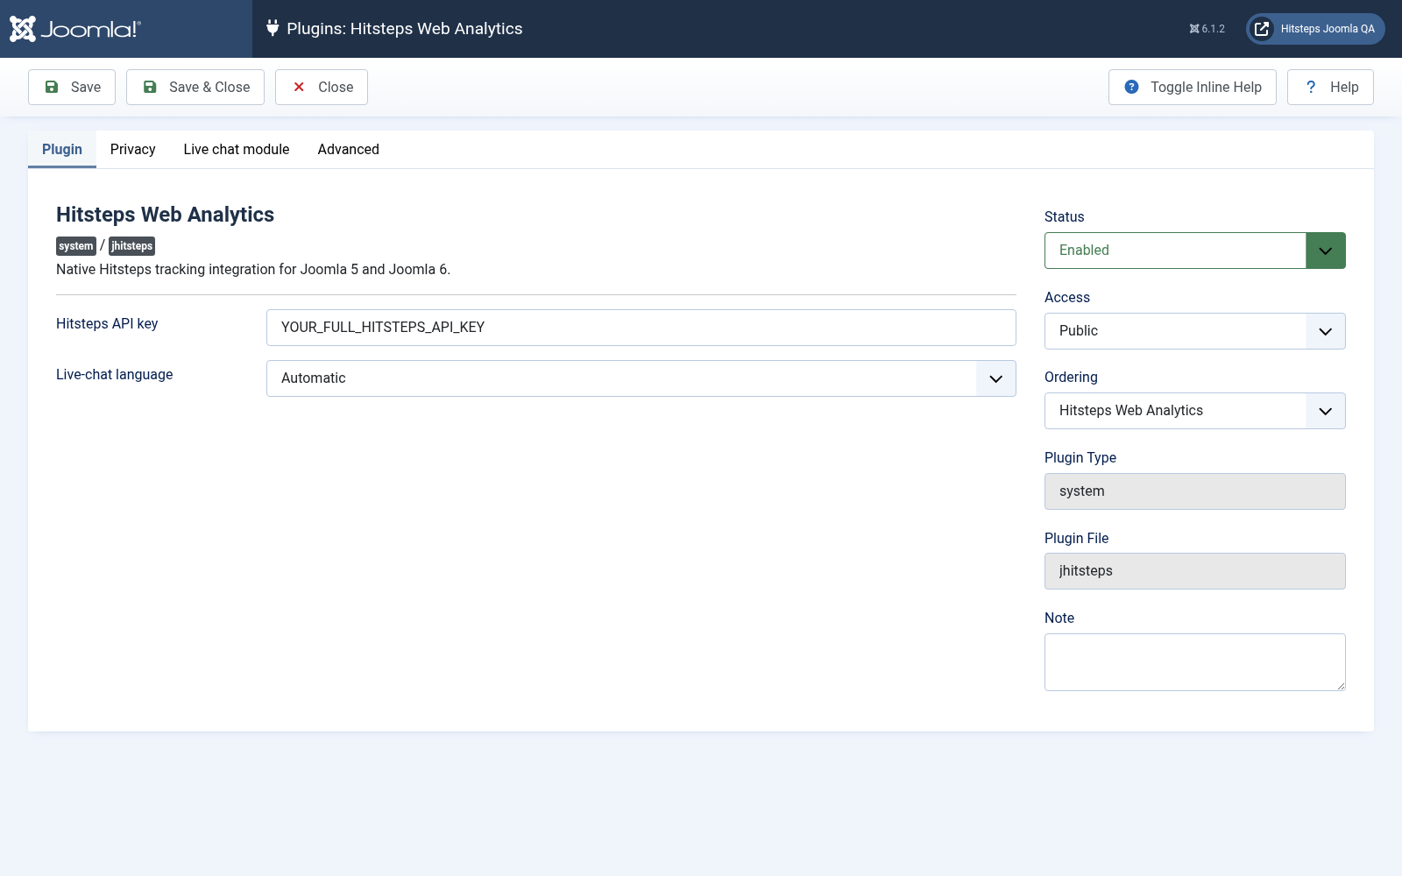Screen dimensions: 1402x876
Task: Click the blue question icon of Toggle Inline Help
Action: click(x=1131, y=87)
